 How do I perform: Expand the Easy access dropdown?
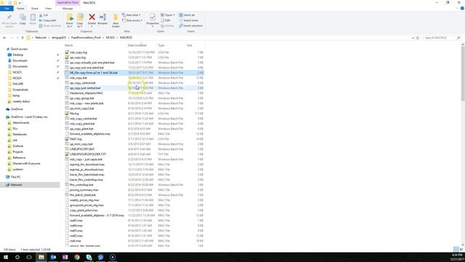pyautogui.click(x=132, y=20)
